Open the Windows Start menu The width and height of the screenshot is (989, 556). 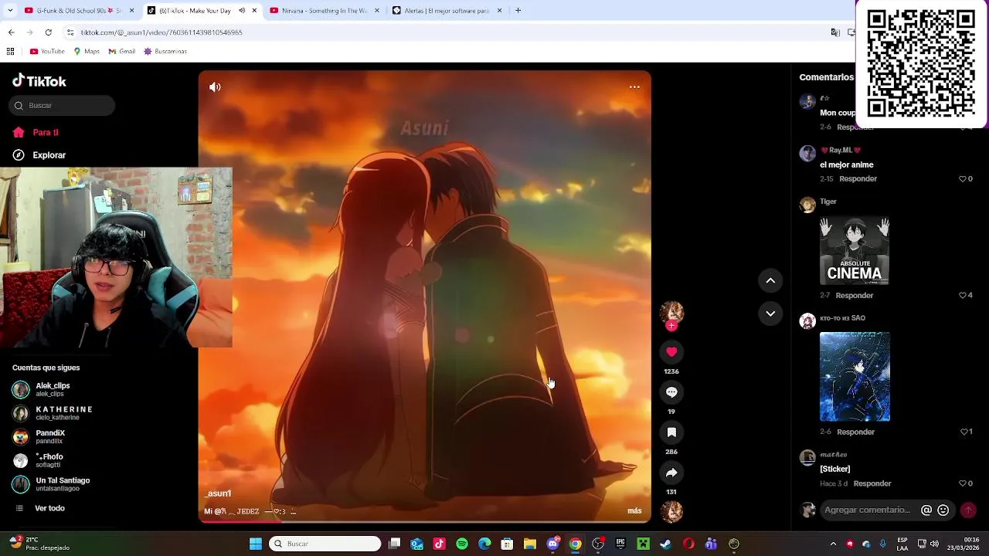coord(255,544)
